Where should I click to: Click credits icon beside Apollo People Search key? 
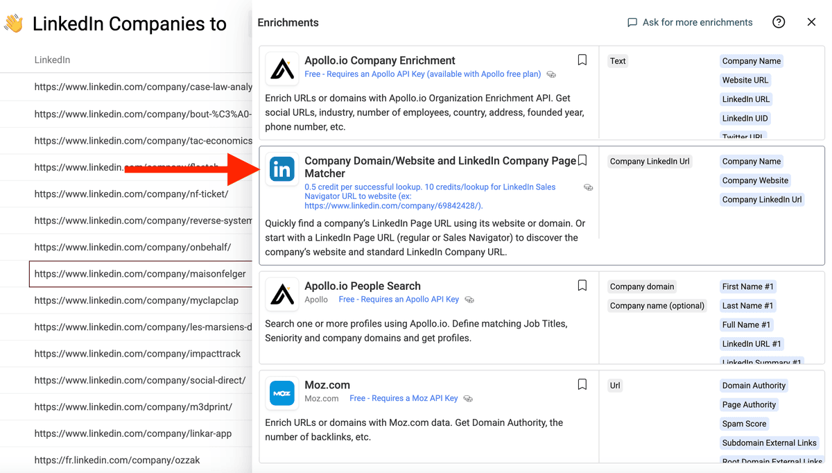click(x=469, y=300)
